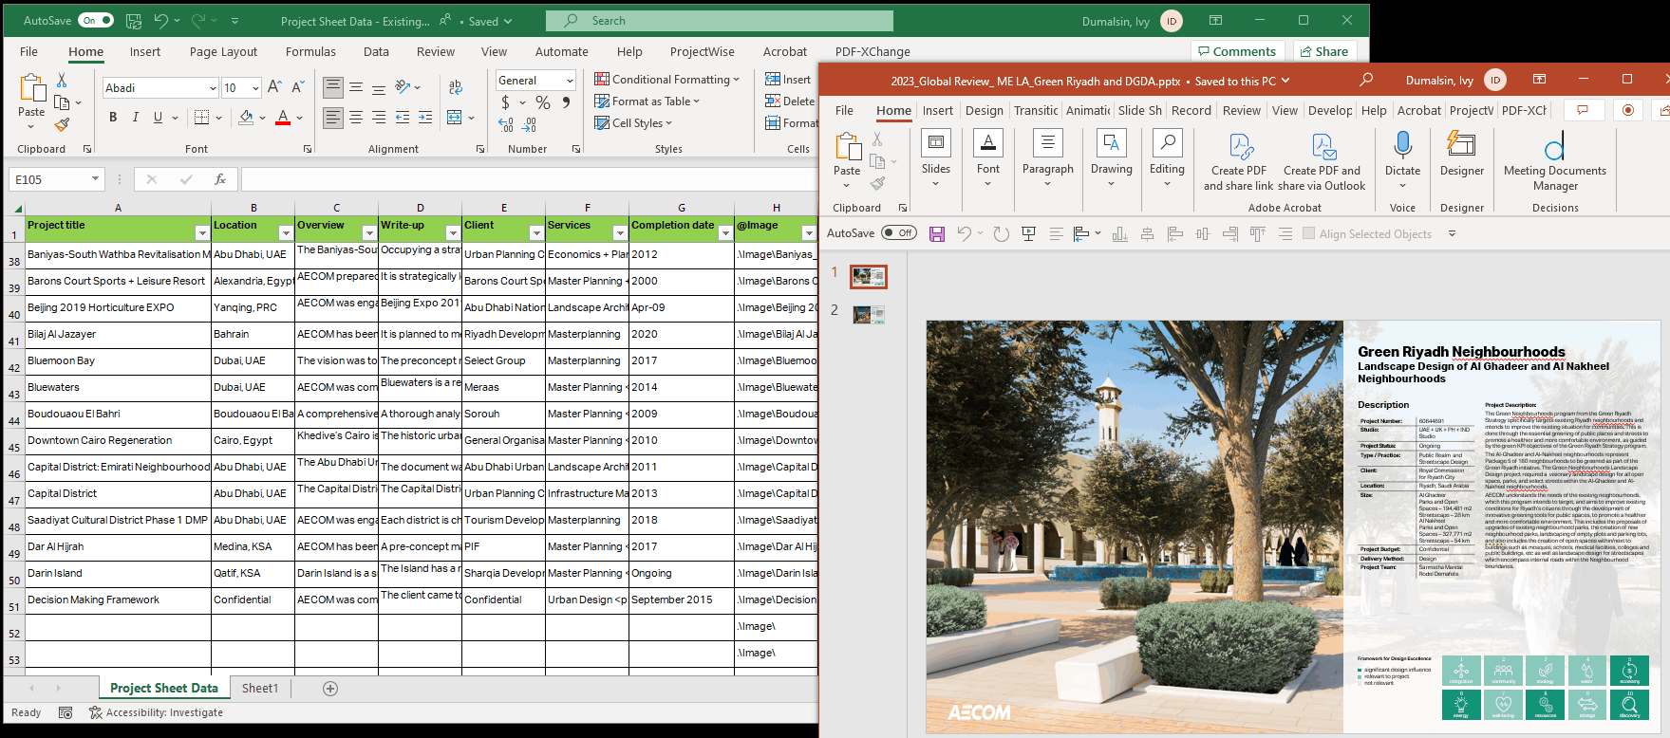Viewport: 1670px width, 738px height.
Task: Click the Format Painter brush in Excel
Action: [x=62, y=124]
